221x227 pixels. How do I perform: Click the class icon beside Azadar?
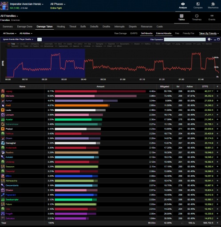click(x=3, y=119)
